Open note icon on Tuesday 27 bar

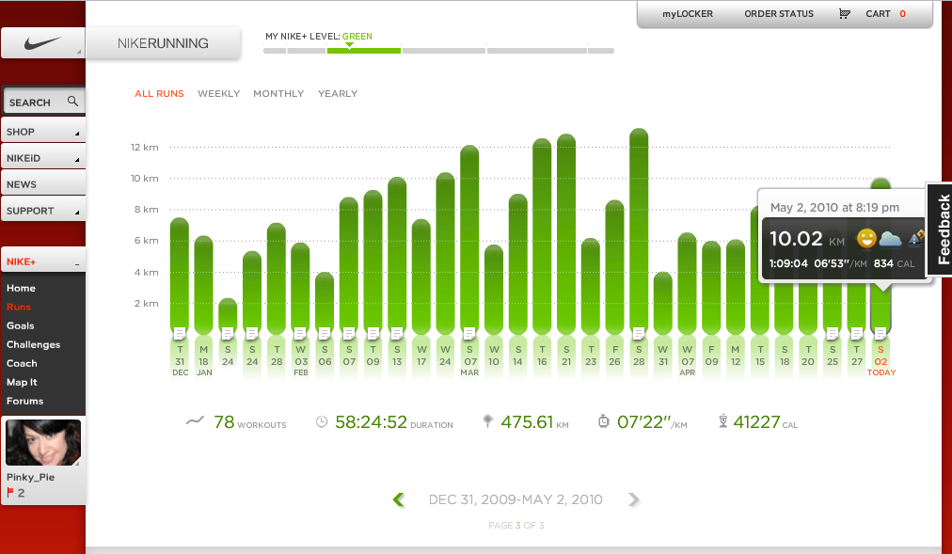point(856,333)
